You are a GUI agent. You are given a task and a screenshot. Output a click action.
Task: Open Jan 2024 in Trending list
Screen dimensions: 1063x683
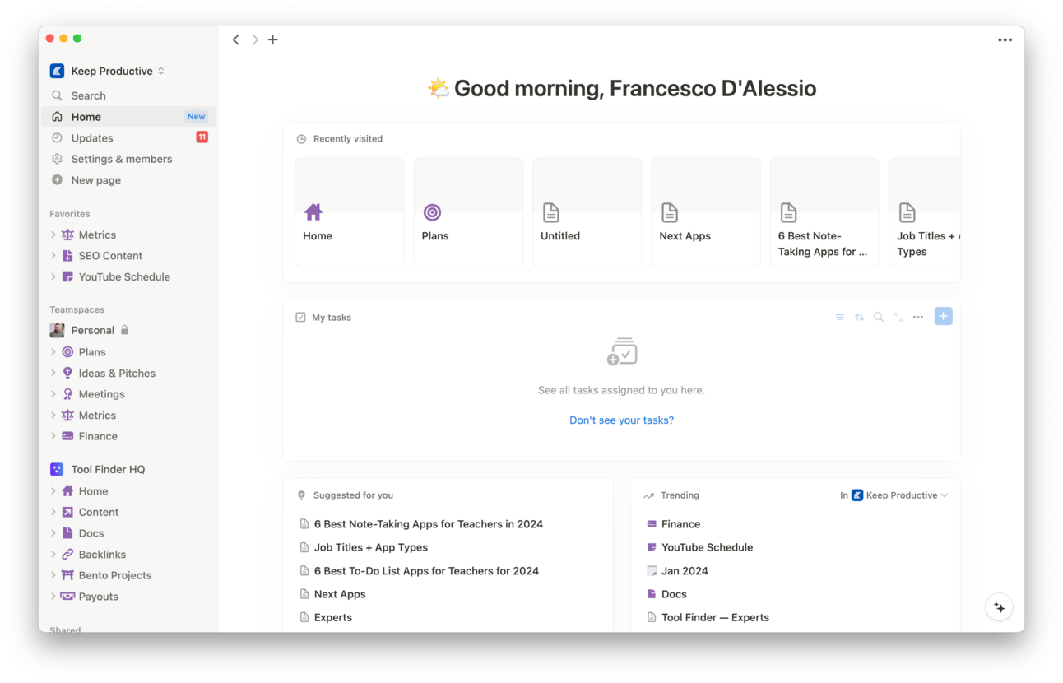pos(685,571)
